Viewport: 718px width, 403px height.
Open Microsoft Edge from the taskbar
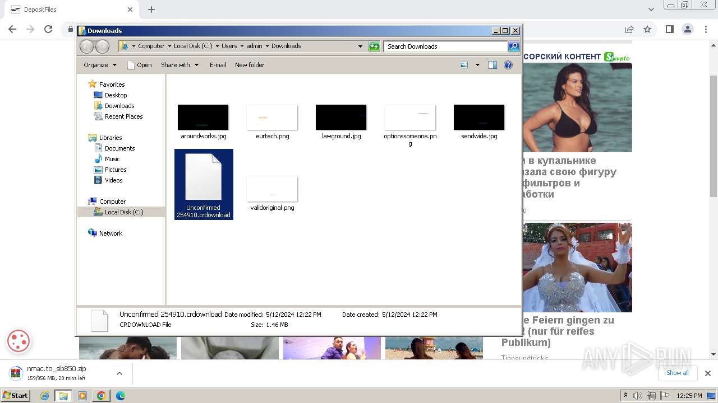pyautogui.click(x=120, y=396)
